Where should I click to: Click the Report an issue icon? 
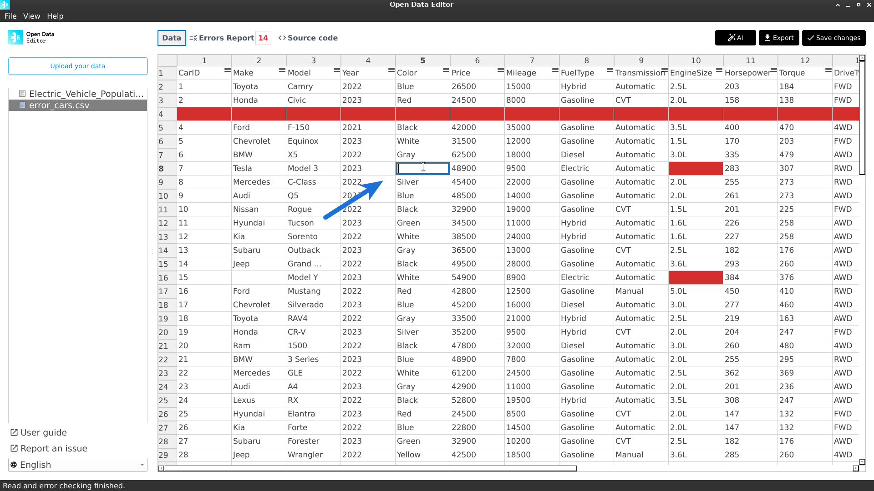pyautogui.click(x=14, y=448)
